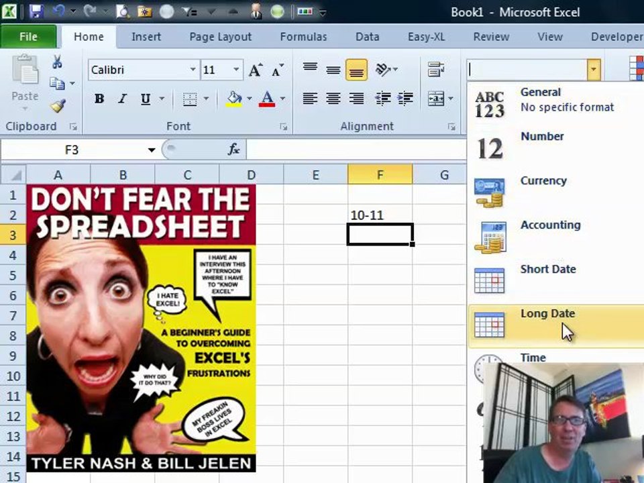The width and height of the screenshot is (644, 483).
Task: Click the Copy icon in Clipboard group
Action: click(57, 83)
